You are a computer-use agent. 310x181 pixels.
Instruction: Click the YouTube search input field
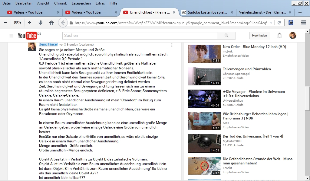point(140,36)
